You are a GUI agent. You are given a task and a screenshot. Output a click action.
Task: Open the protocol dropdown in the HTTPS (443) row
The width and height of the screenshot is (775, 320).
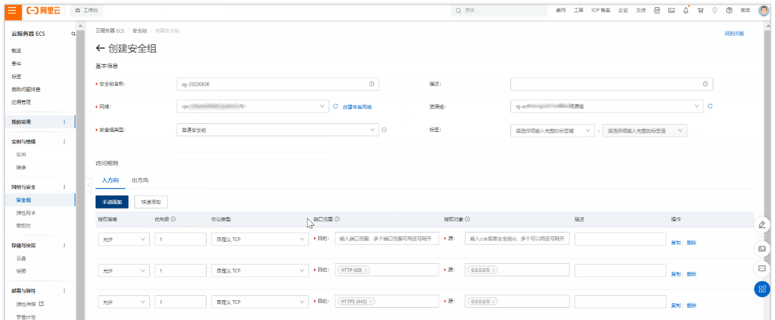click(x=260, y=303)
